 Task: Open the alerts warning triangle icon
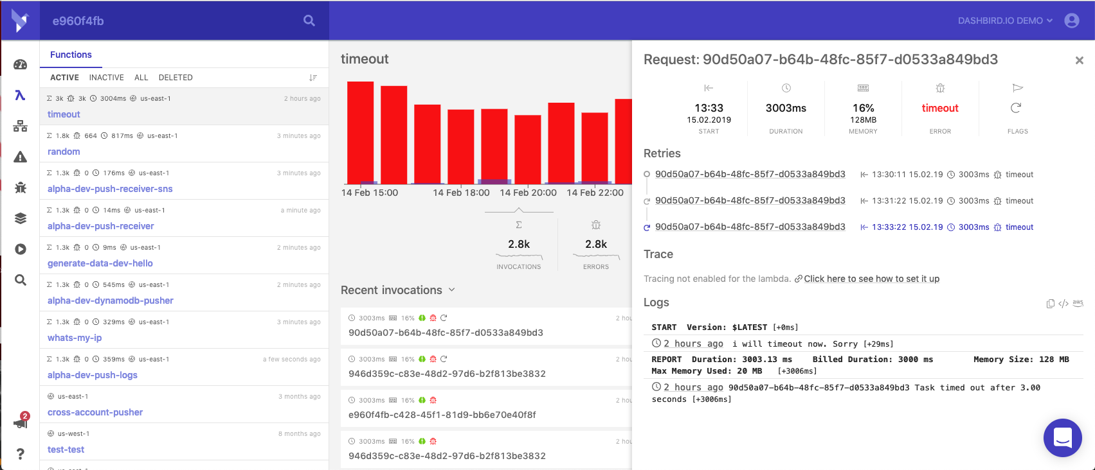click(x=20, y=157)
